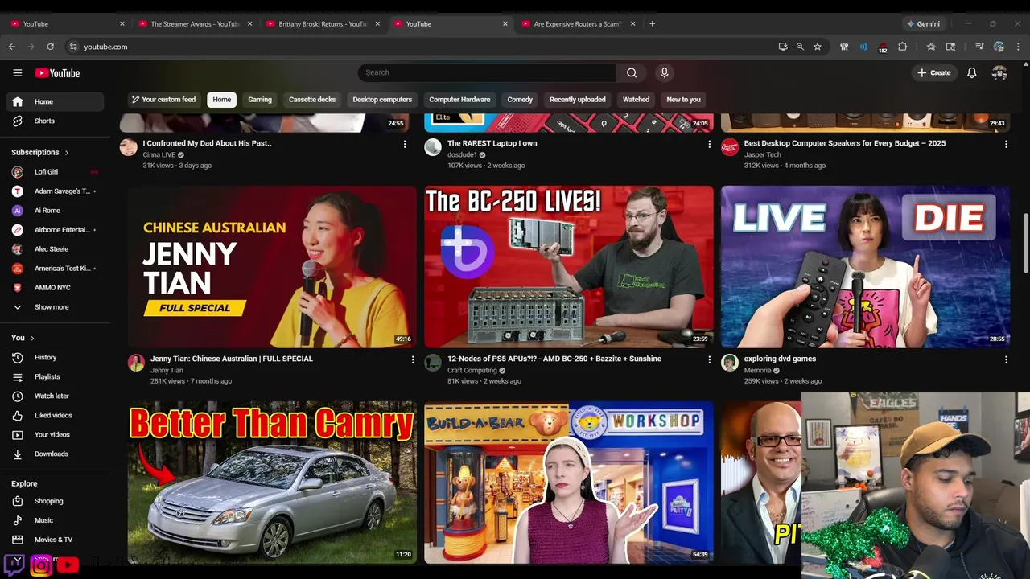Open Movies & TV under Explore
Image resolution: width=1030 pixels, height=579 pixels.
(x=55, y=540)
